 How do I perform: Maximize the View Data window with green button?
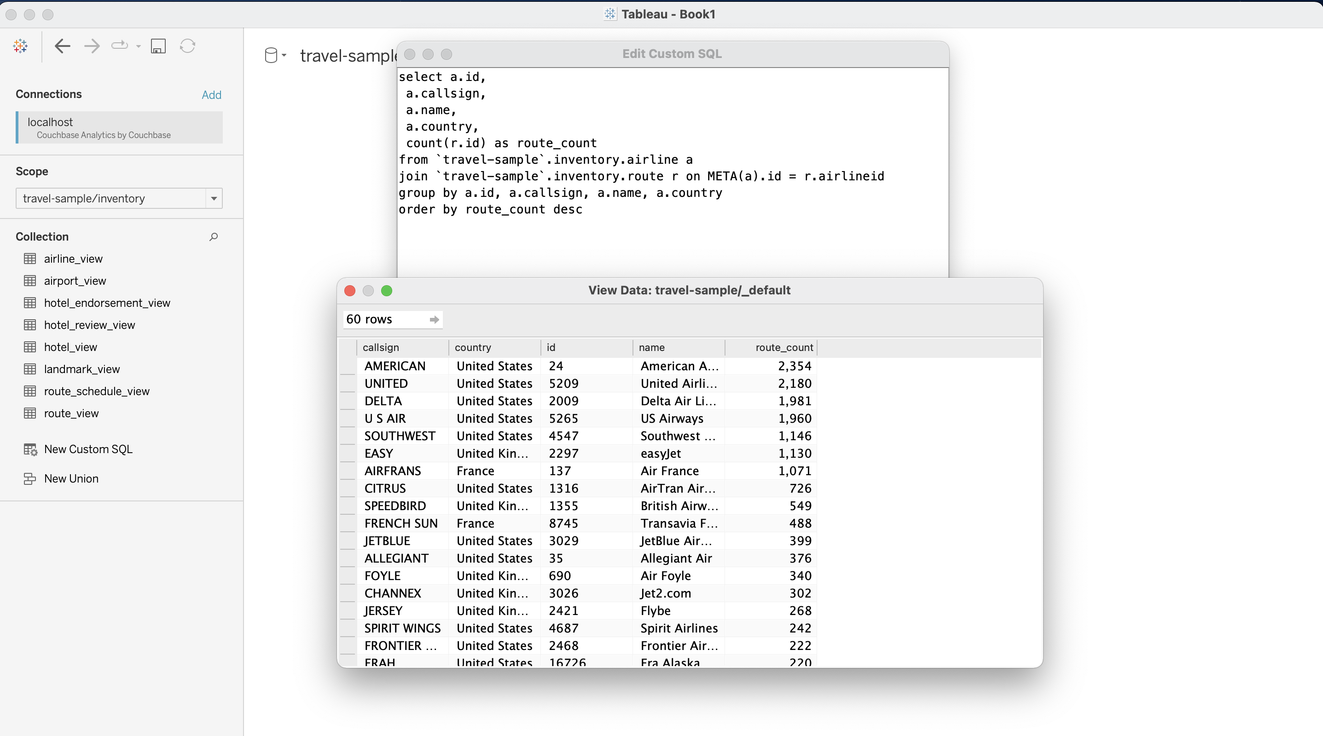(387, 291)
